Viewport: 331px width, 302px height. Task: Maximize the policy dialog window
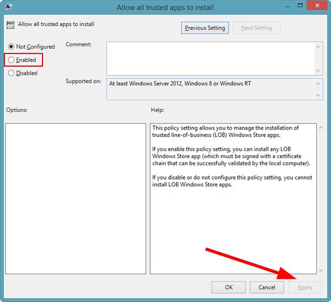coord(300,6)
